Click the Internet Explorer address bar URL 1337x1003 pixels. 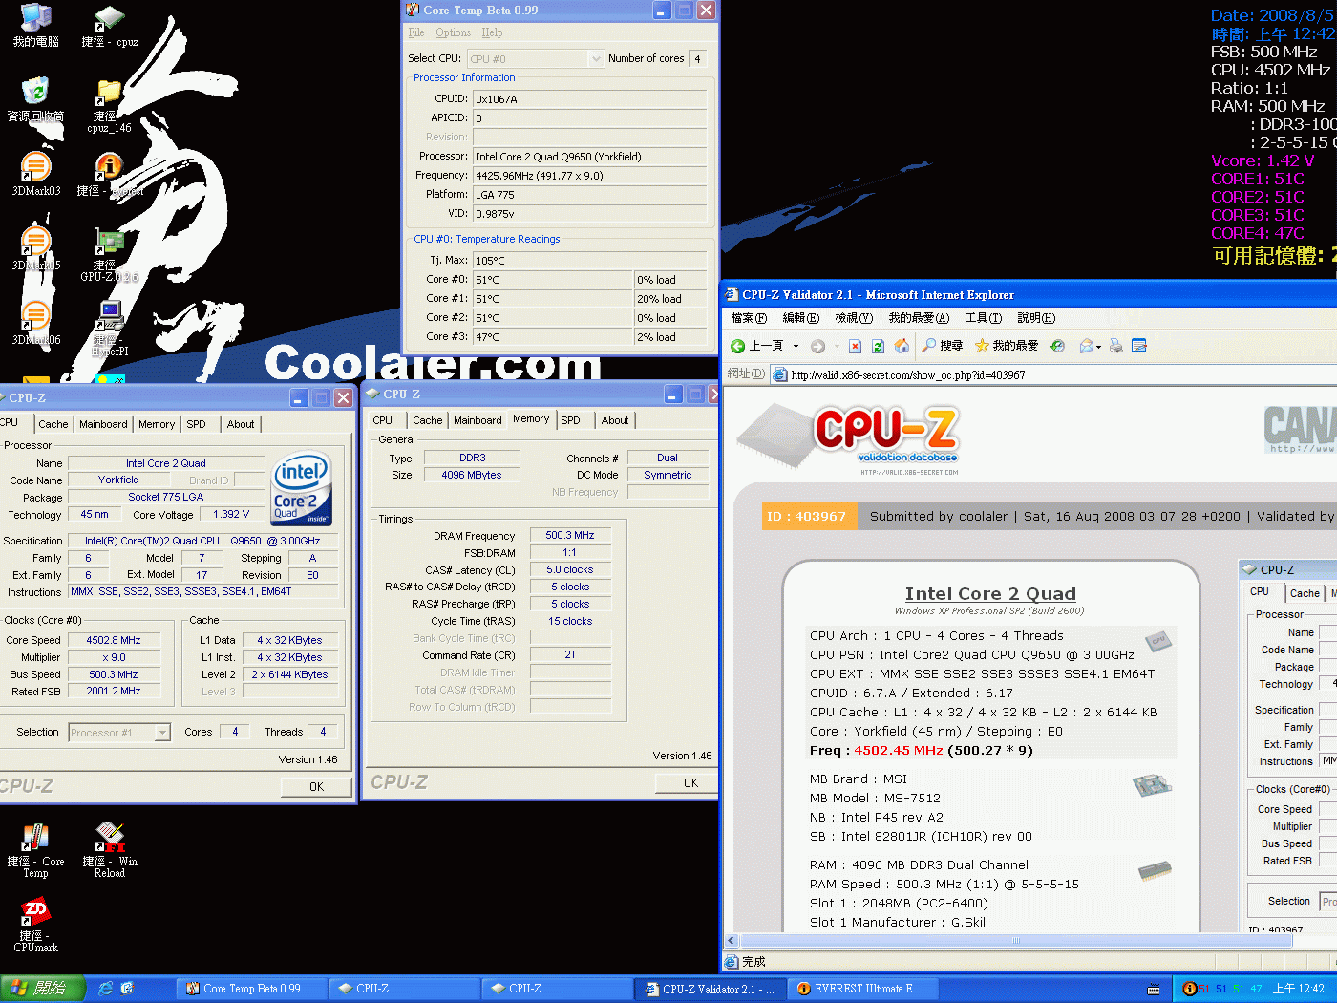908,375
